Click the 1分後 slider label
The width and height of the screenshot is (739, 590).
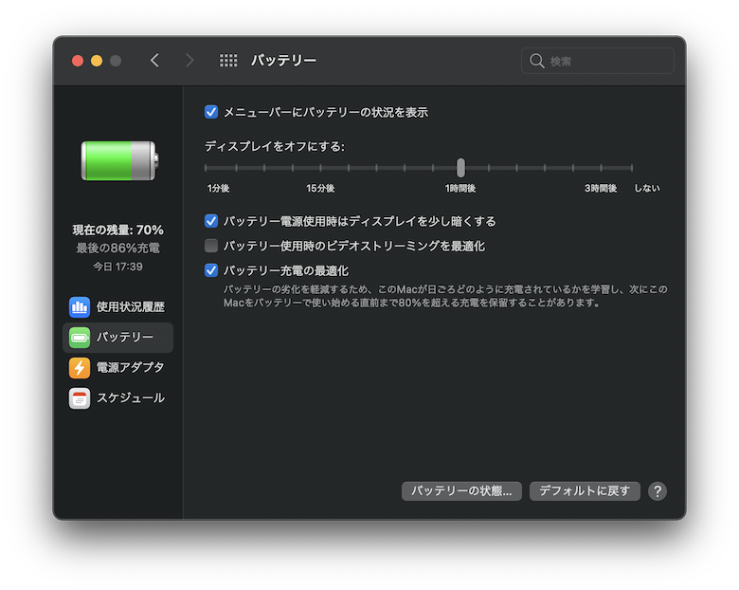pyautogui.click(x=218, y=189)
